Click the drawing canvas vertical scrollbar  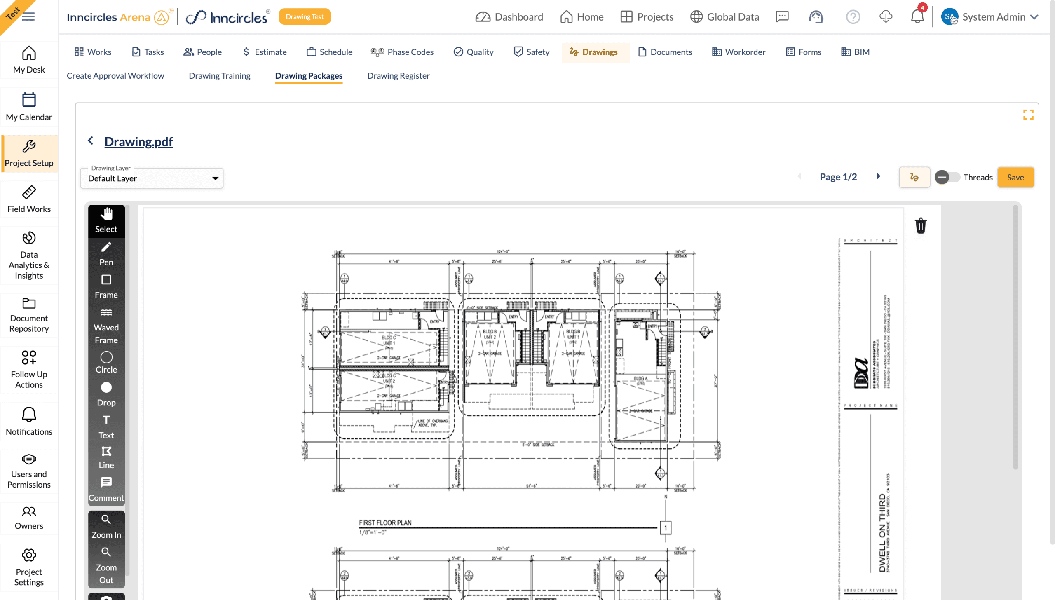1015,337
